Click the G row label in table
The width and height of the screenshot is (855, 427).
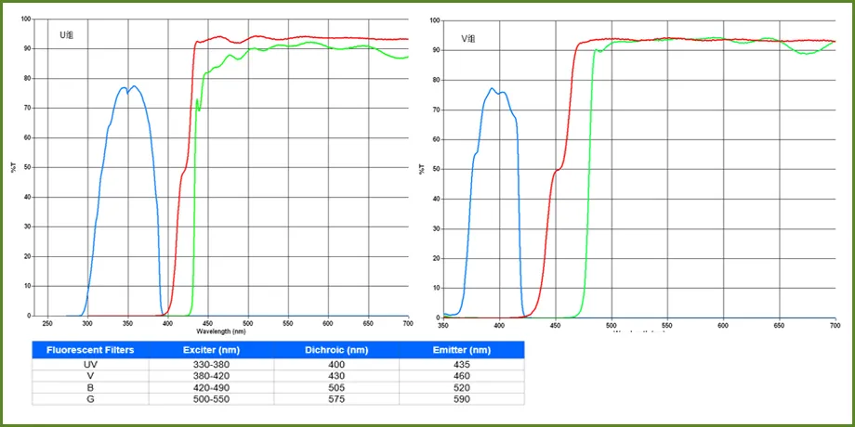tap(91, 399)
